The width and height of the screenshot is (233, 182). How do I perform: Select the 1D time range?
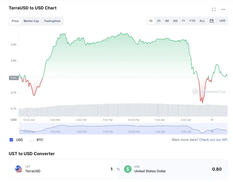click(151, 21)
